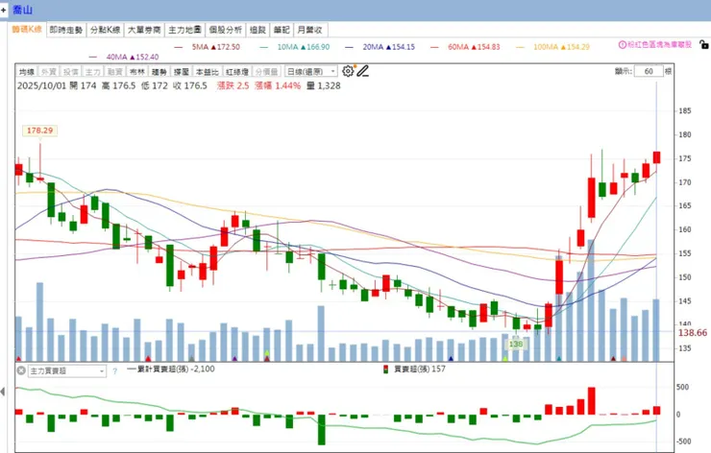
Task: Open chart settings gear icon
Action: pyautogui.click(x=348, y=71)
